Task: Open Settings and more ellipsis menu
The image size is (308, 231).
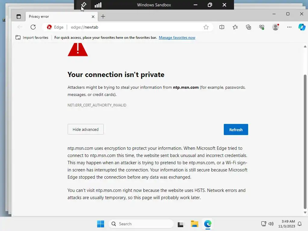Action: point(289,27)
